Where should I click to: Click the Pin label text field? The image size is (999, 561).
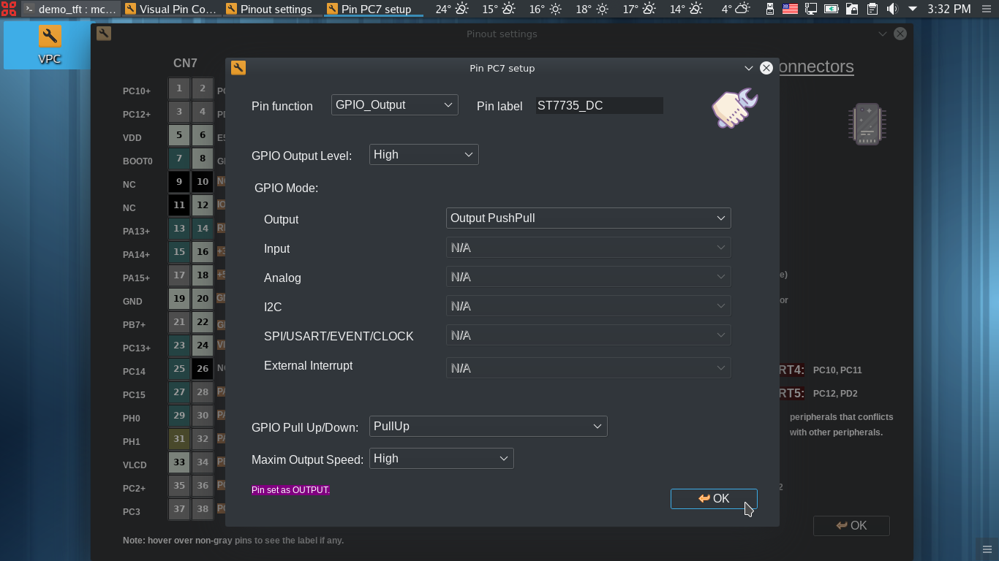pyautogui.click(x=599, y=106)
